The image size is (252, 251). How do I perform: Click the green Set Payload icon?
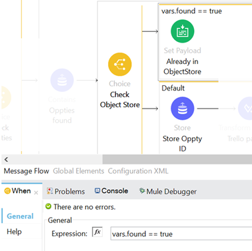(183, 31)
